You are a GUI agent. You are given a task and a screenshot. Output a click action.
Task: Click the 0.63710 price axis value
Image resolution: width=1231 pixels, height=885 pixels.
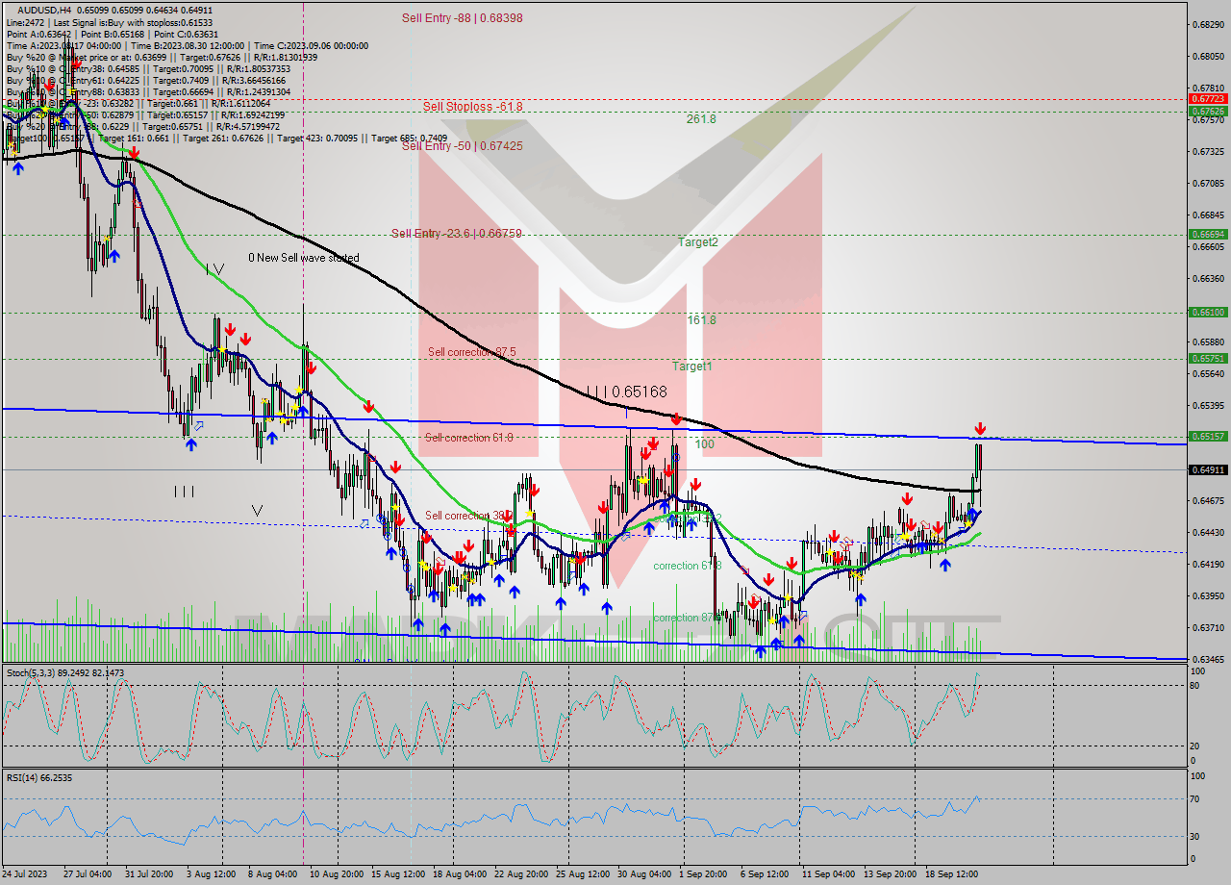1207,628
